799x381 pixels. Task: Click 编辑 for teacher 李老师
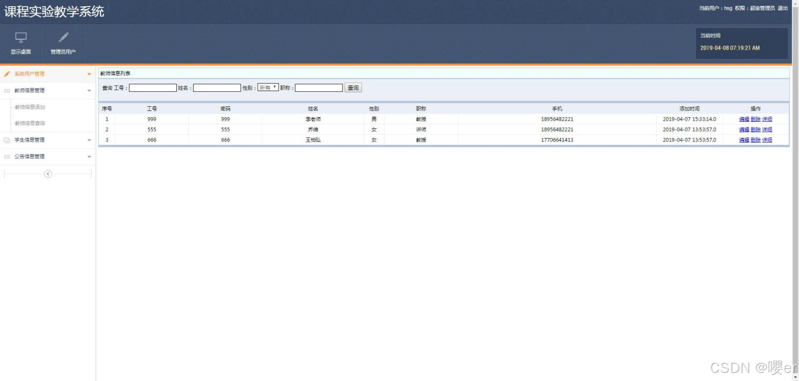click(x=744, y=119)
